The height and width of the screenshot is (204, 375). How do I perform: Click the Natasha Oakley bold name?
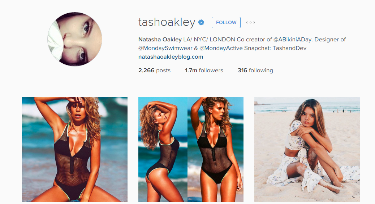coord(160,40)
